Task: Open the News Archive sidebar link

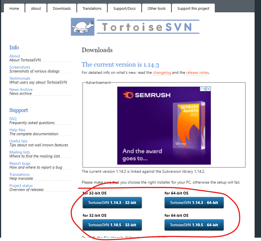Action: (x=21, y=89)
